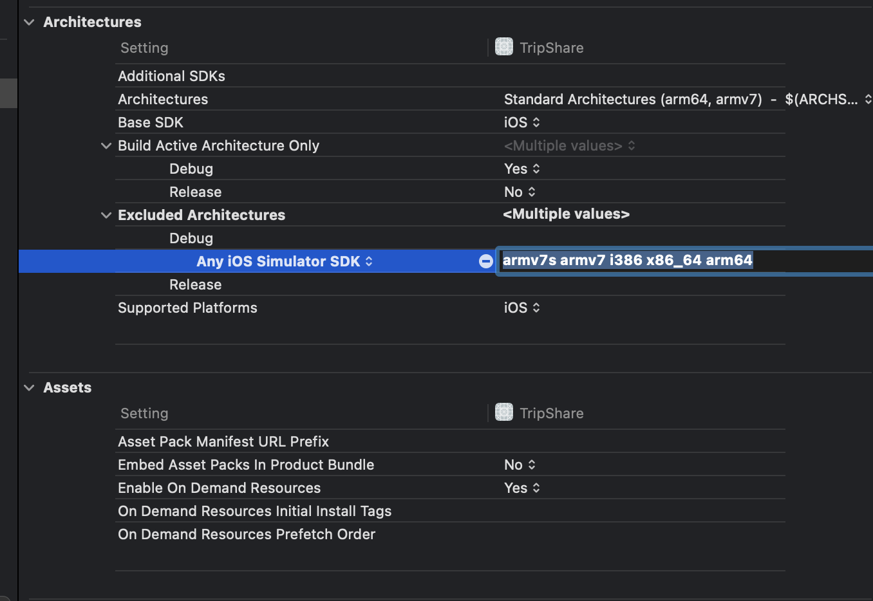Image resolution: width=873 pixels, height=601 pixels.
Task: Collapse the Assets section
Action: click(x=29, y=387)
